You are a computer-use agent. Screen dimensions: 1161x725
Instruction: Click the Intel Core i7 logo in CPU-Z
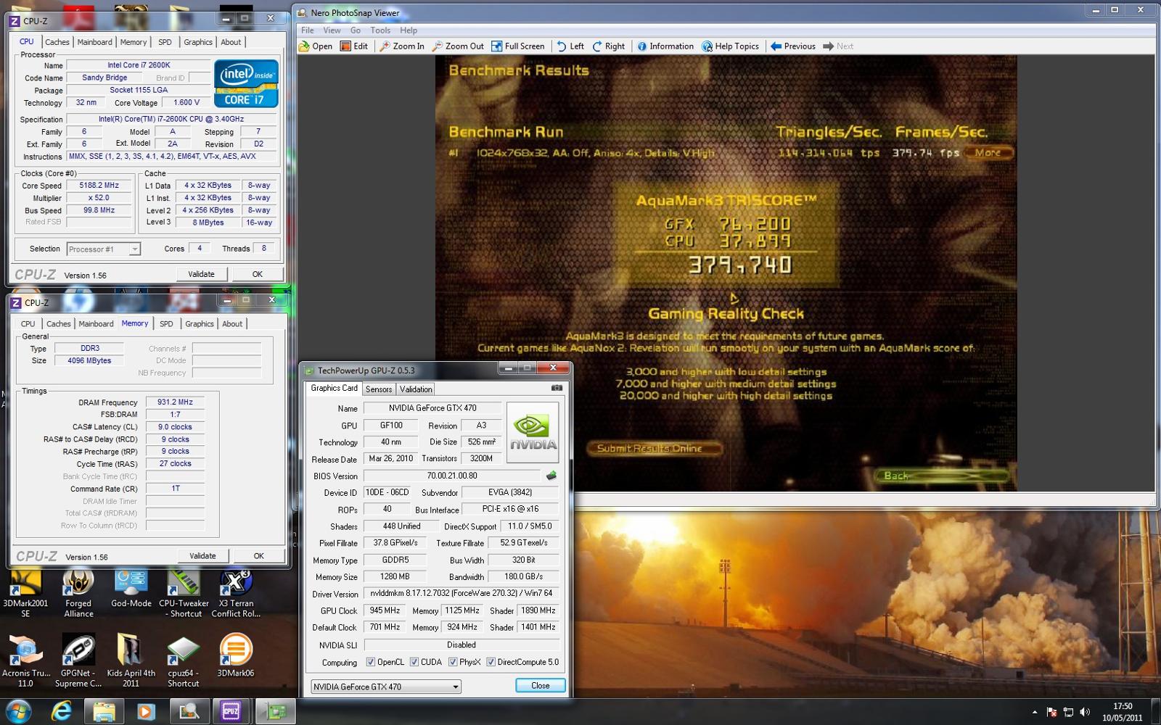[x=246, y=83]
